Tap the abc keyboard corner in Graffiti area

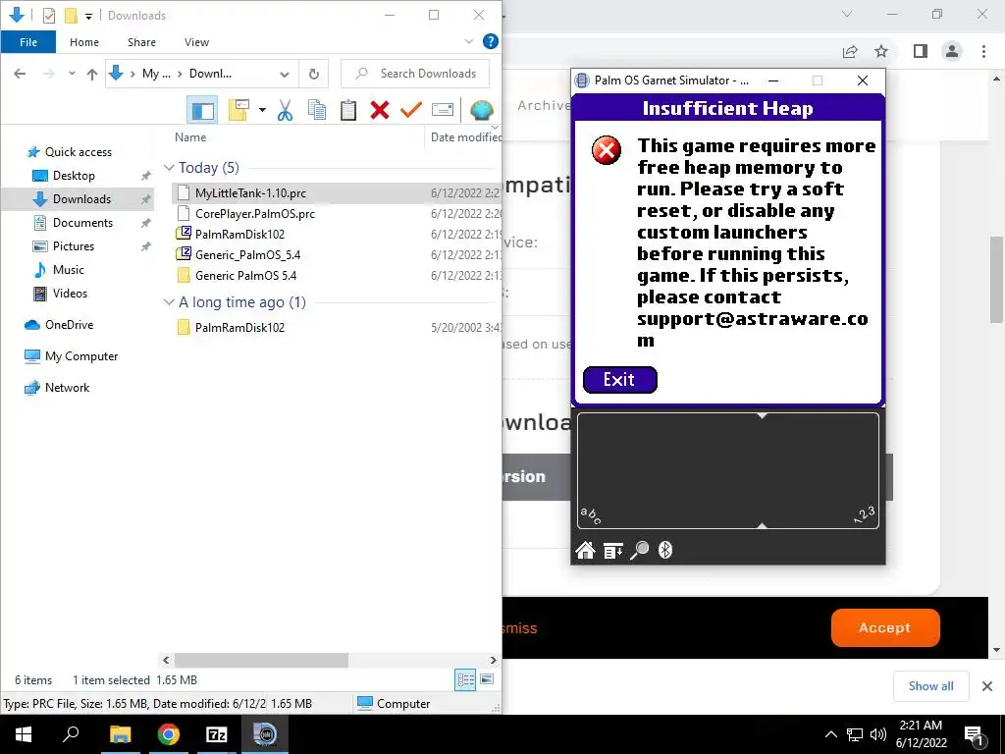(x=590, y=515)
